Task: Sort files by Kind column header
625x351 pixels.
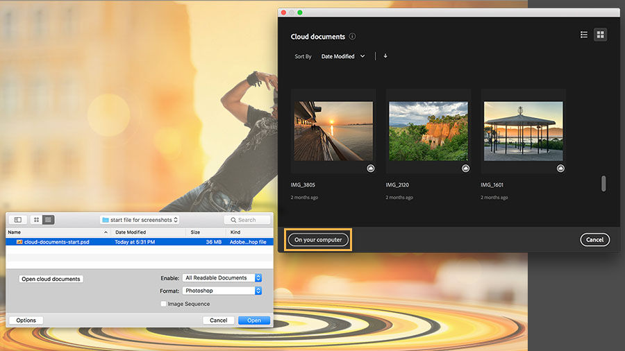Action: (249, 232)
